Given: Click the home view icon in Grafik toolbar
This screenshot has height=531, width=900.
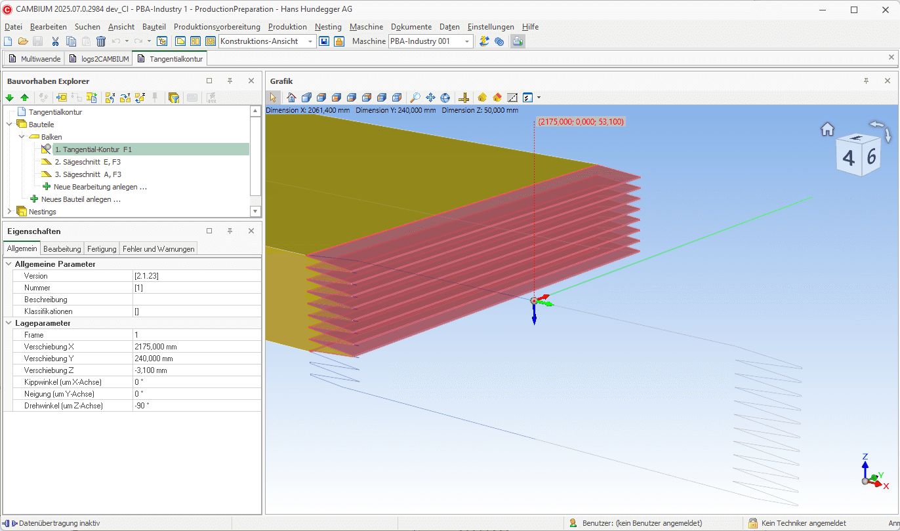Looking at the screenshot, I should pos(292,98).
